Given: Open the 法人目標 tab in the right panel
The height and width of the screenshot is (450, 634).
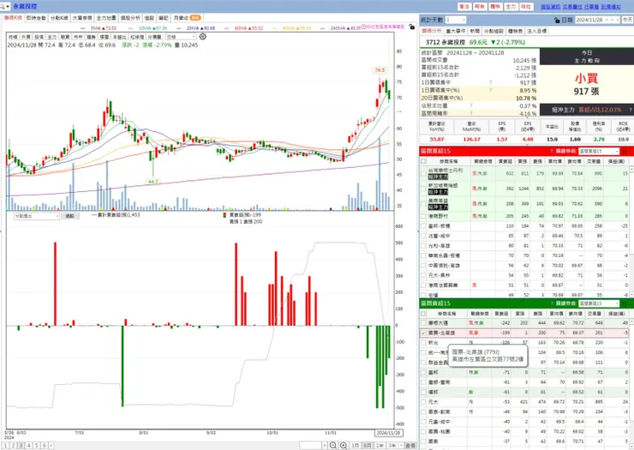Looking at the screenshot, I should tap(536, 31).
